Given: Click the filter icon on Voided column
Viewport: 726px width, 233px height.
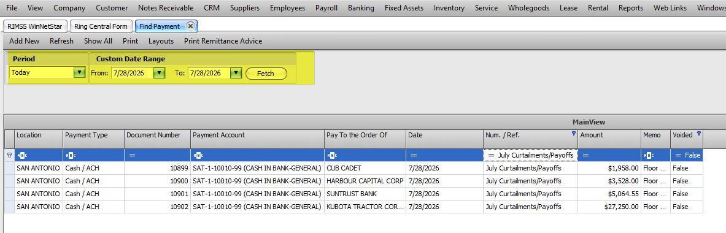Looking at the screenshot, I should (x=698, y=134).
